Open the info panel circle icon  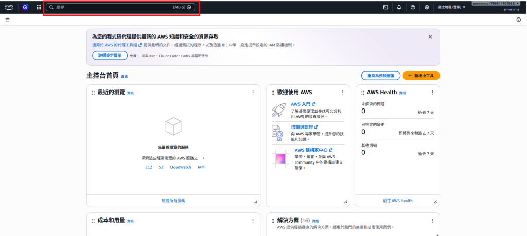click(519, 20)
